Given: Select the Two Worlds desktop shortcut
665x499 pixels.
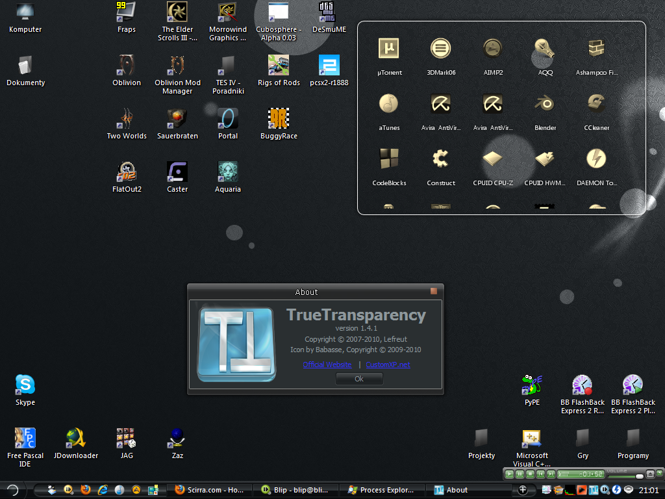Looking at the screenshot, I should (127, 124).
